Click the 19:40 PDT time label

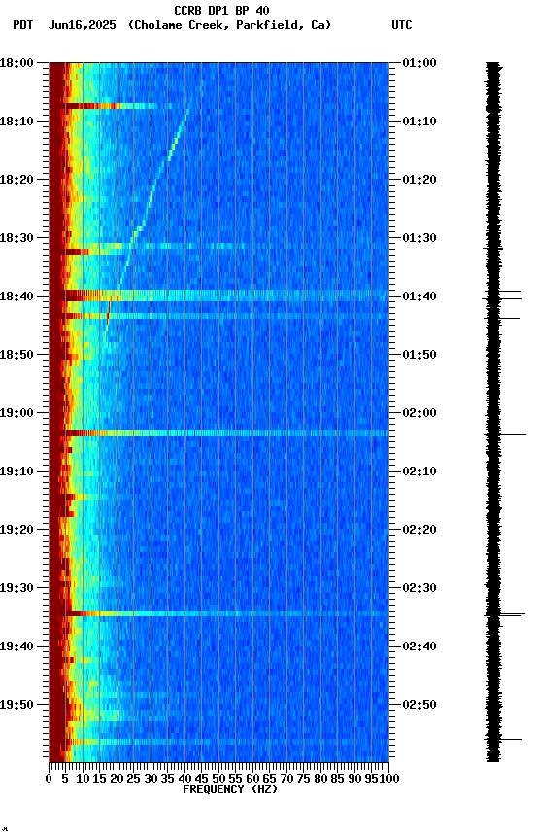tap(17, 647)
